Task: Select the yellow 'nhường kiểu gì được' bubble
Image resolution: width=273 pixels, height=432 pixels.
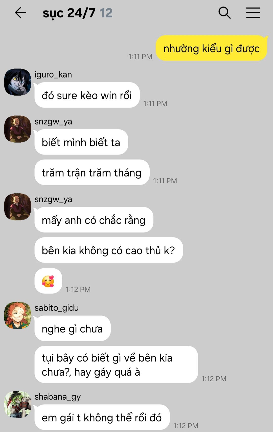Action: (212, 48)
